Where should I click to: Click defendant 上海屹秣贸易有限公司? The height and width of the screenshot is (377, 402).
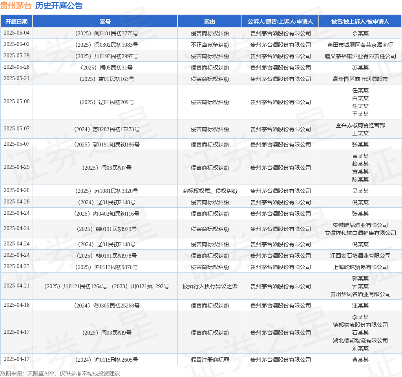(360, 267)
